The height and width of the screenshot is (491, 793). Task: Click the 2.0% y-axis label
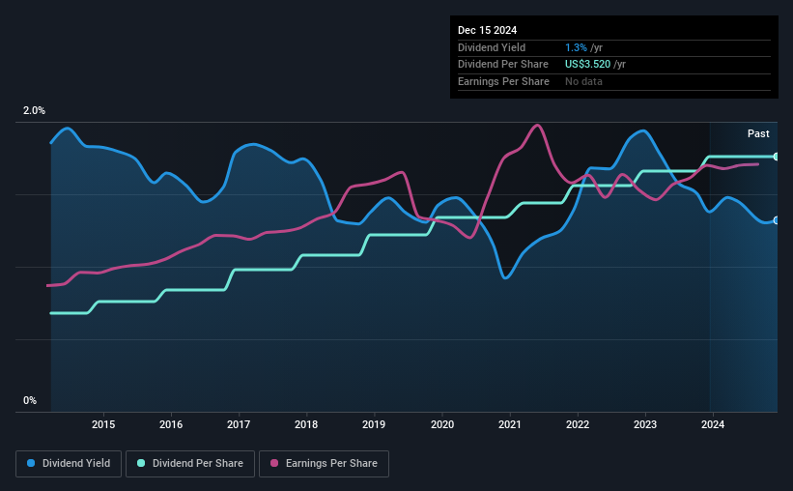(34, 110)
